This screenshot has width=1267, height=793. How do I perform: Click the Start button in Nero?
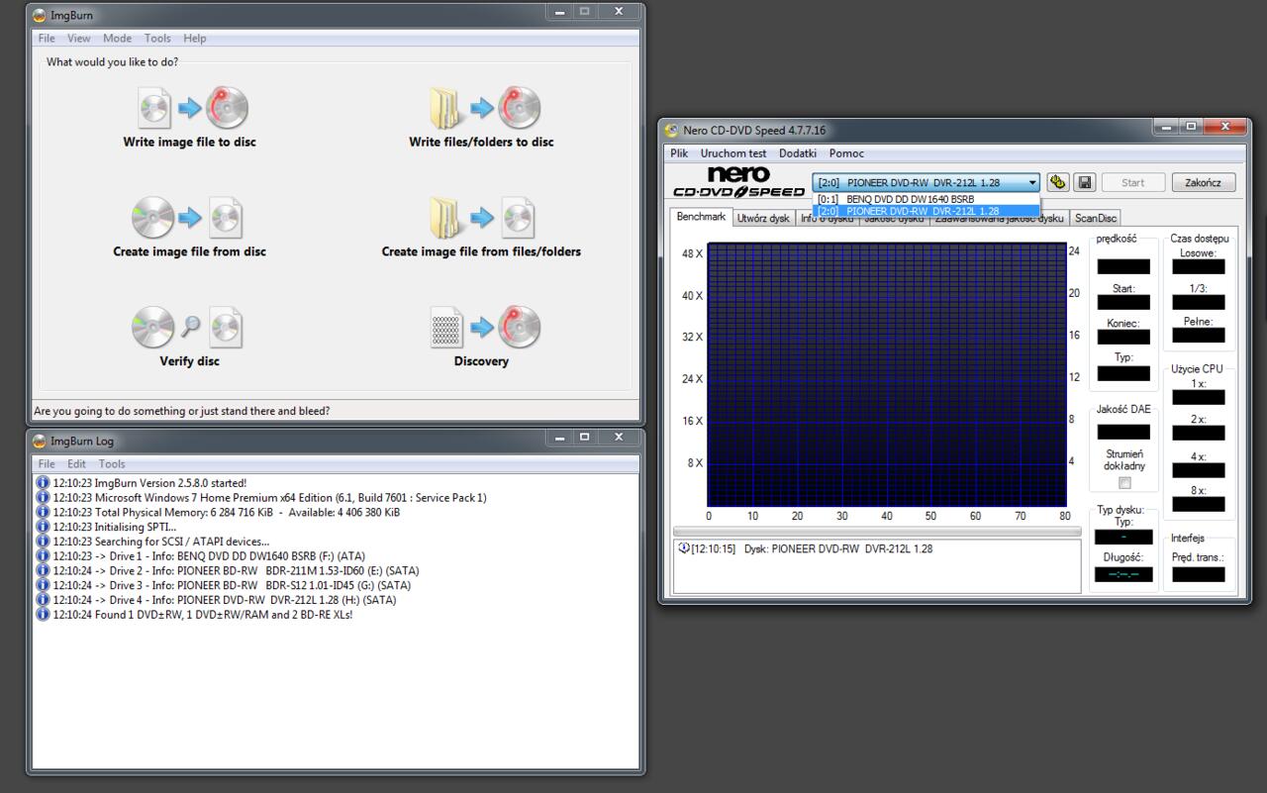pos(1133,182)
